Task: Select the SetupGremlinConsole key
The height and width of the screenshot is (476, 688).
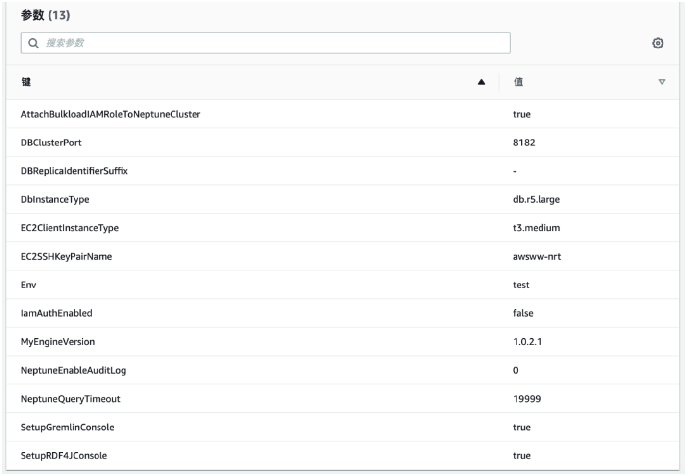Action: tap(67, 427)
